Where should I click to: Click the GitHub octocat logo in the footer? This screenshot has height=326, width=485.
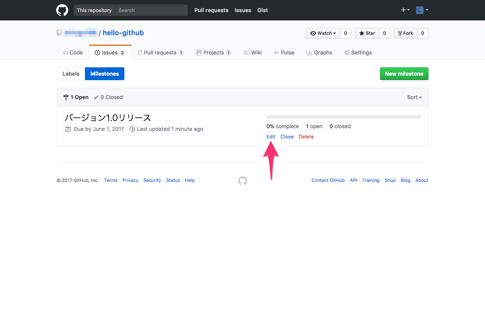pos(242,181)
